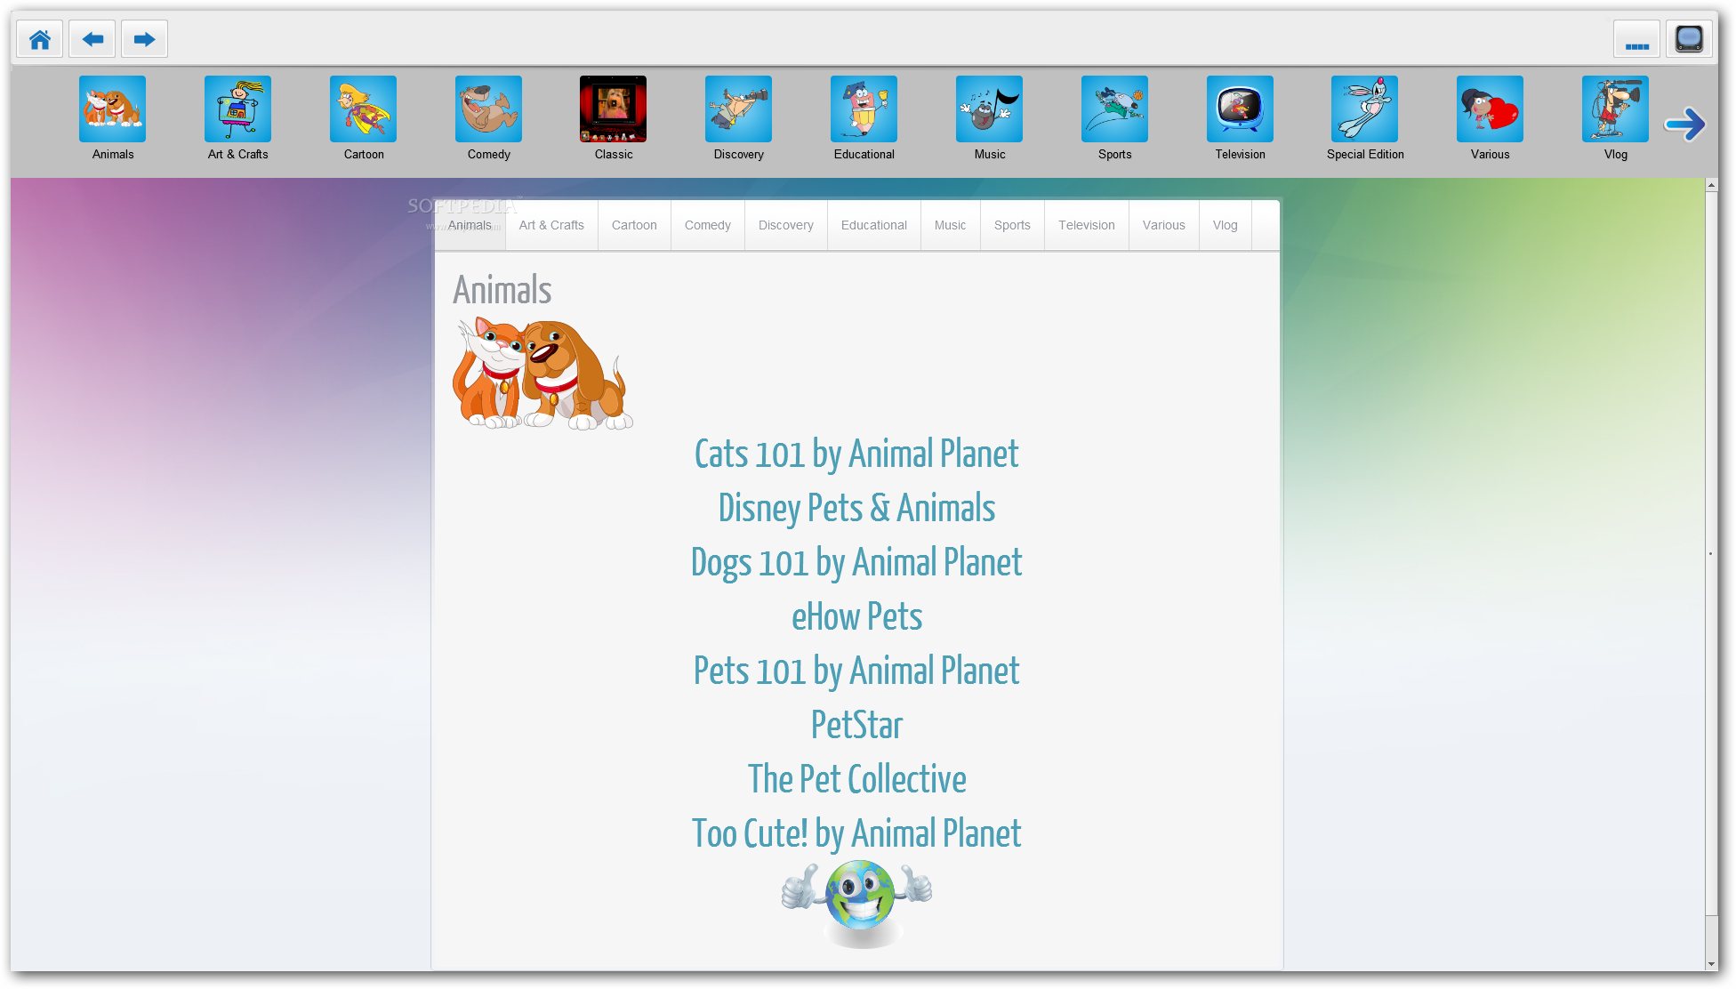Open the Comedy category icon
1736x989 pixels.
pyautogui.click(x=488, y=109)
